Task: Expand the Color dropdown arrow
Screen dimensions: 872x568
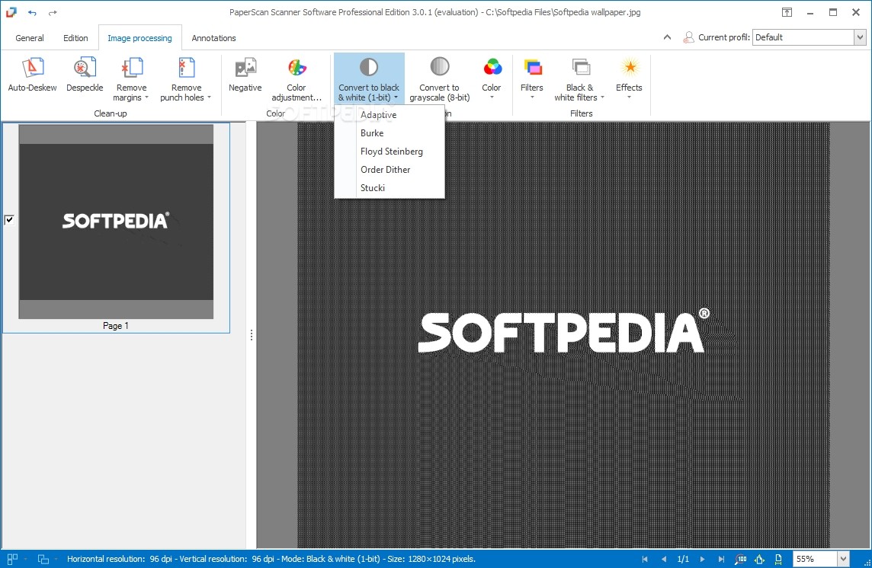Action: pos(492,97)
